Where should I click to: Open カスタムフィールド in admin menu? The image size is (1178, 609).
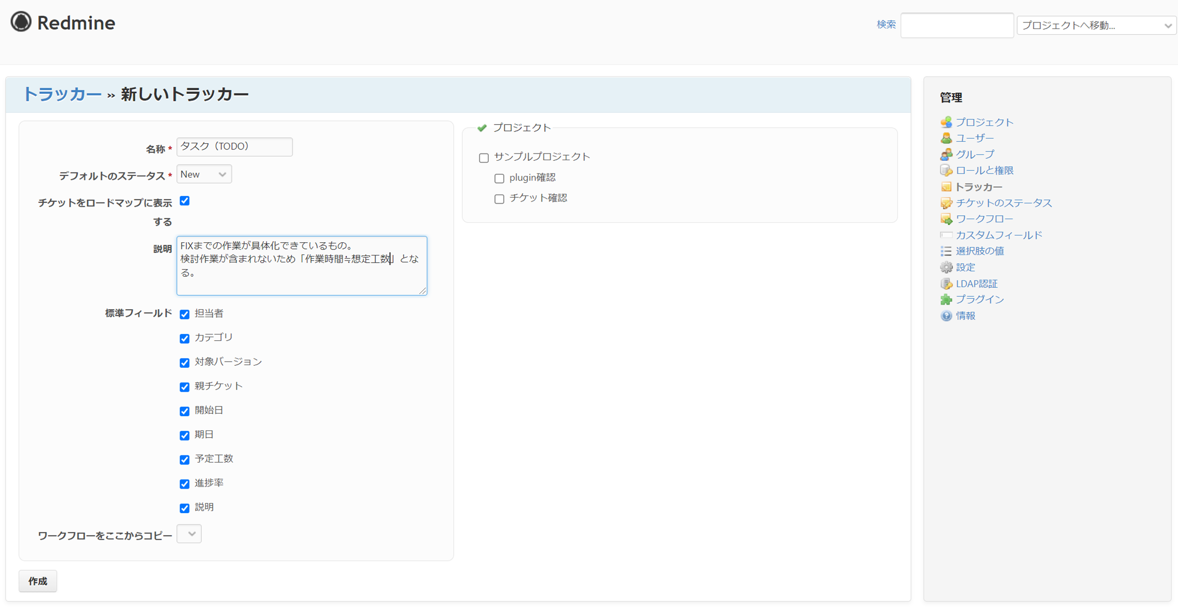click(x=998, y=235)
